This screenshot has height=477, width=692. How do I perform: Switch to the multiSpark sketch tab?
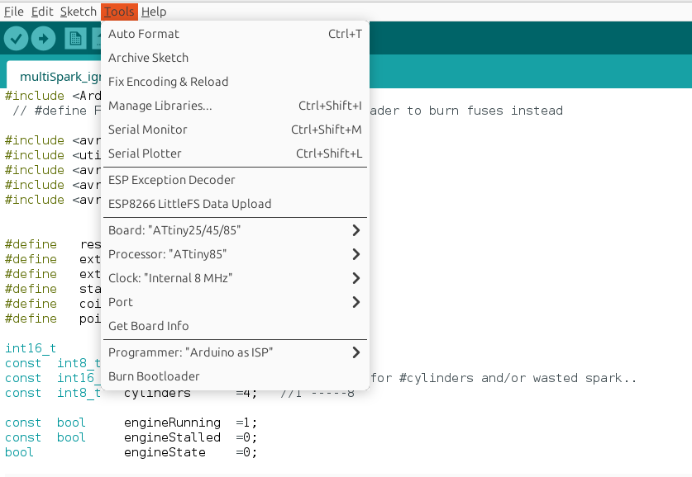pos(53,77)
